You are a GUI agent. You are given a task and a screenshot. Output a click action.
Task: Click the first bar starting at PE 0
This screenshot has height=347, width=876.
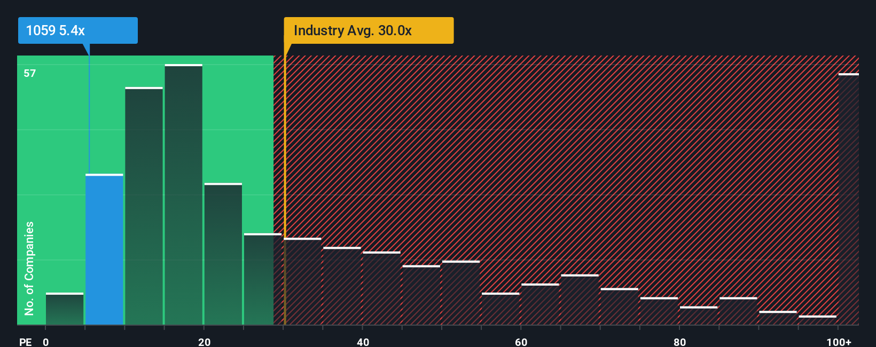pos(65,309)
